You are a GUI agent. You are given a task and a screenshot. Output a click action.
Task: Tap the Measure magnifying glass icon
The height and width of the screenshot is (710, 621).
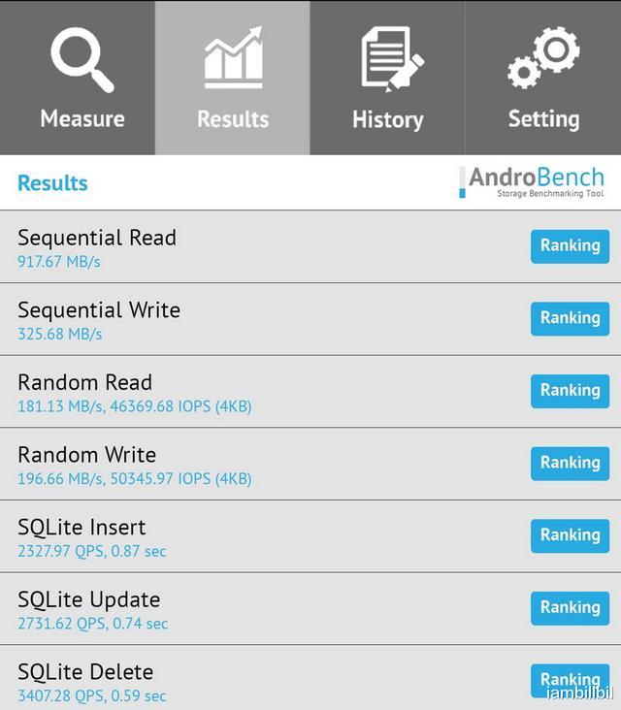[82, 59]
